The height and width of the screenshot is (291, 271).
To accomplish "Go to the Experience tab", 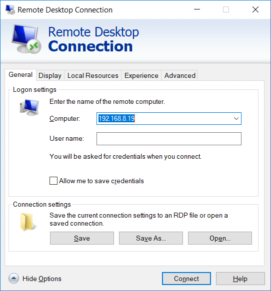I will click(x=141, y=75).
